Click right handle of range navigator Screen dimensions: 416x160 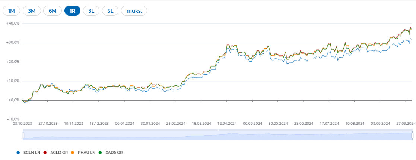pos(412,135)
